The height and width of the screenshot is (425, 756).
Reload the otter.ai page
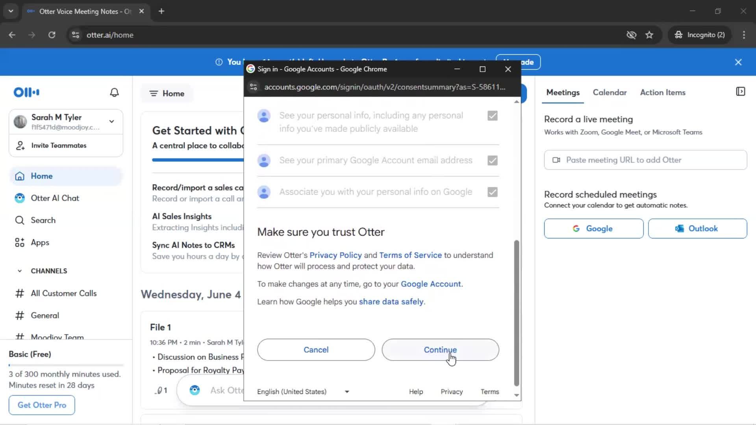coord(52,35)
